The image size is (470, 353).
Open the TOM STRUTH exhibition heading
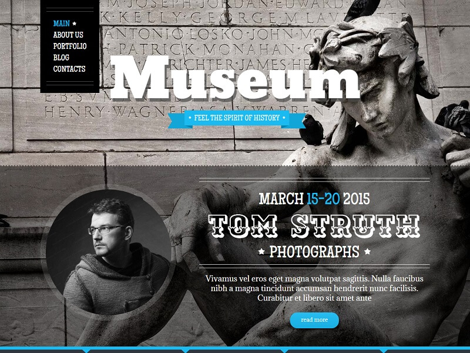click(314, 226)
